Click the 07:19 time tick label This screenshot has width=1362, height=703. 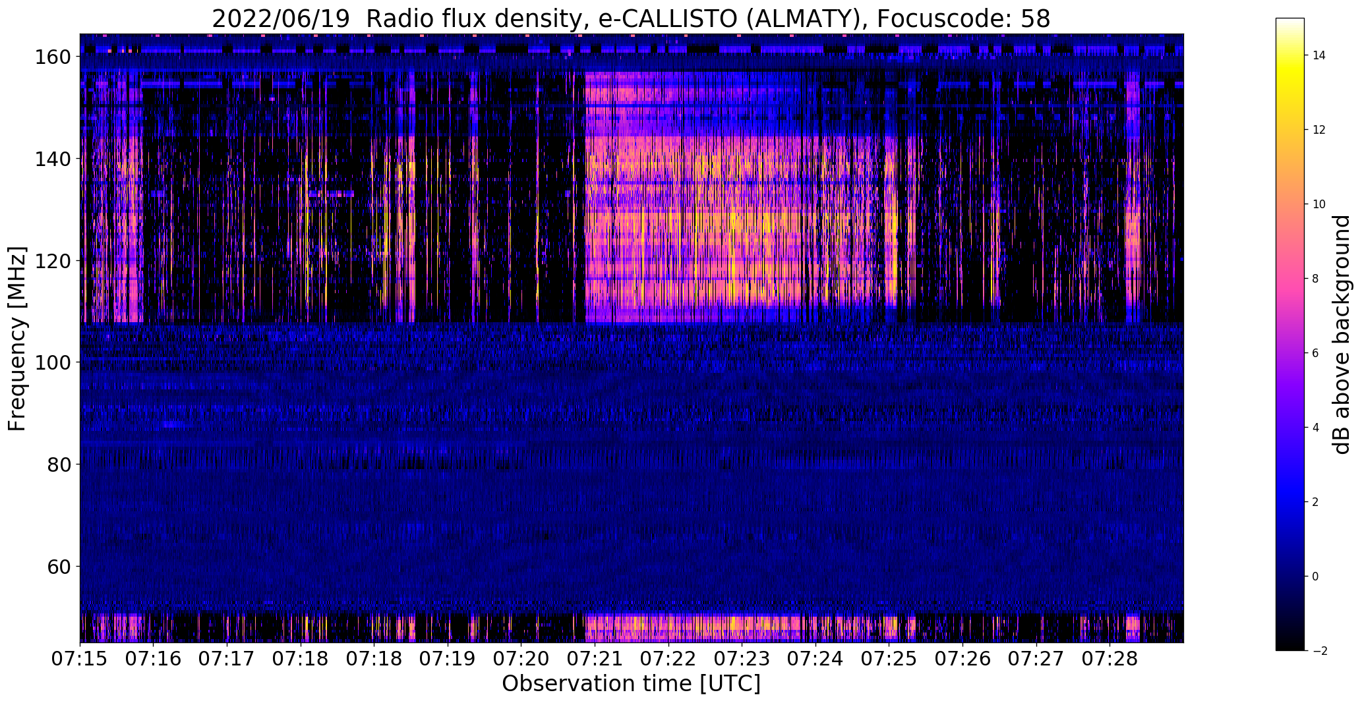(x=448, y=659)
